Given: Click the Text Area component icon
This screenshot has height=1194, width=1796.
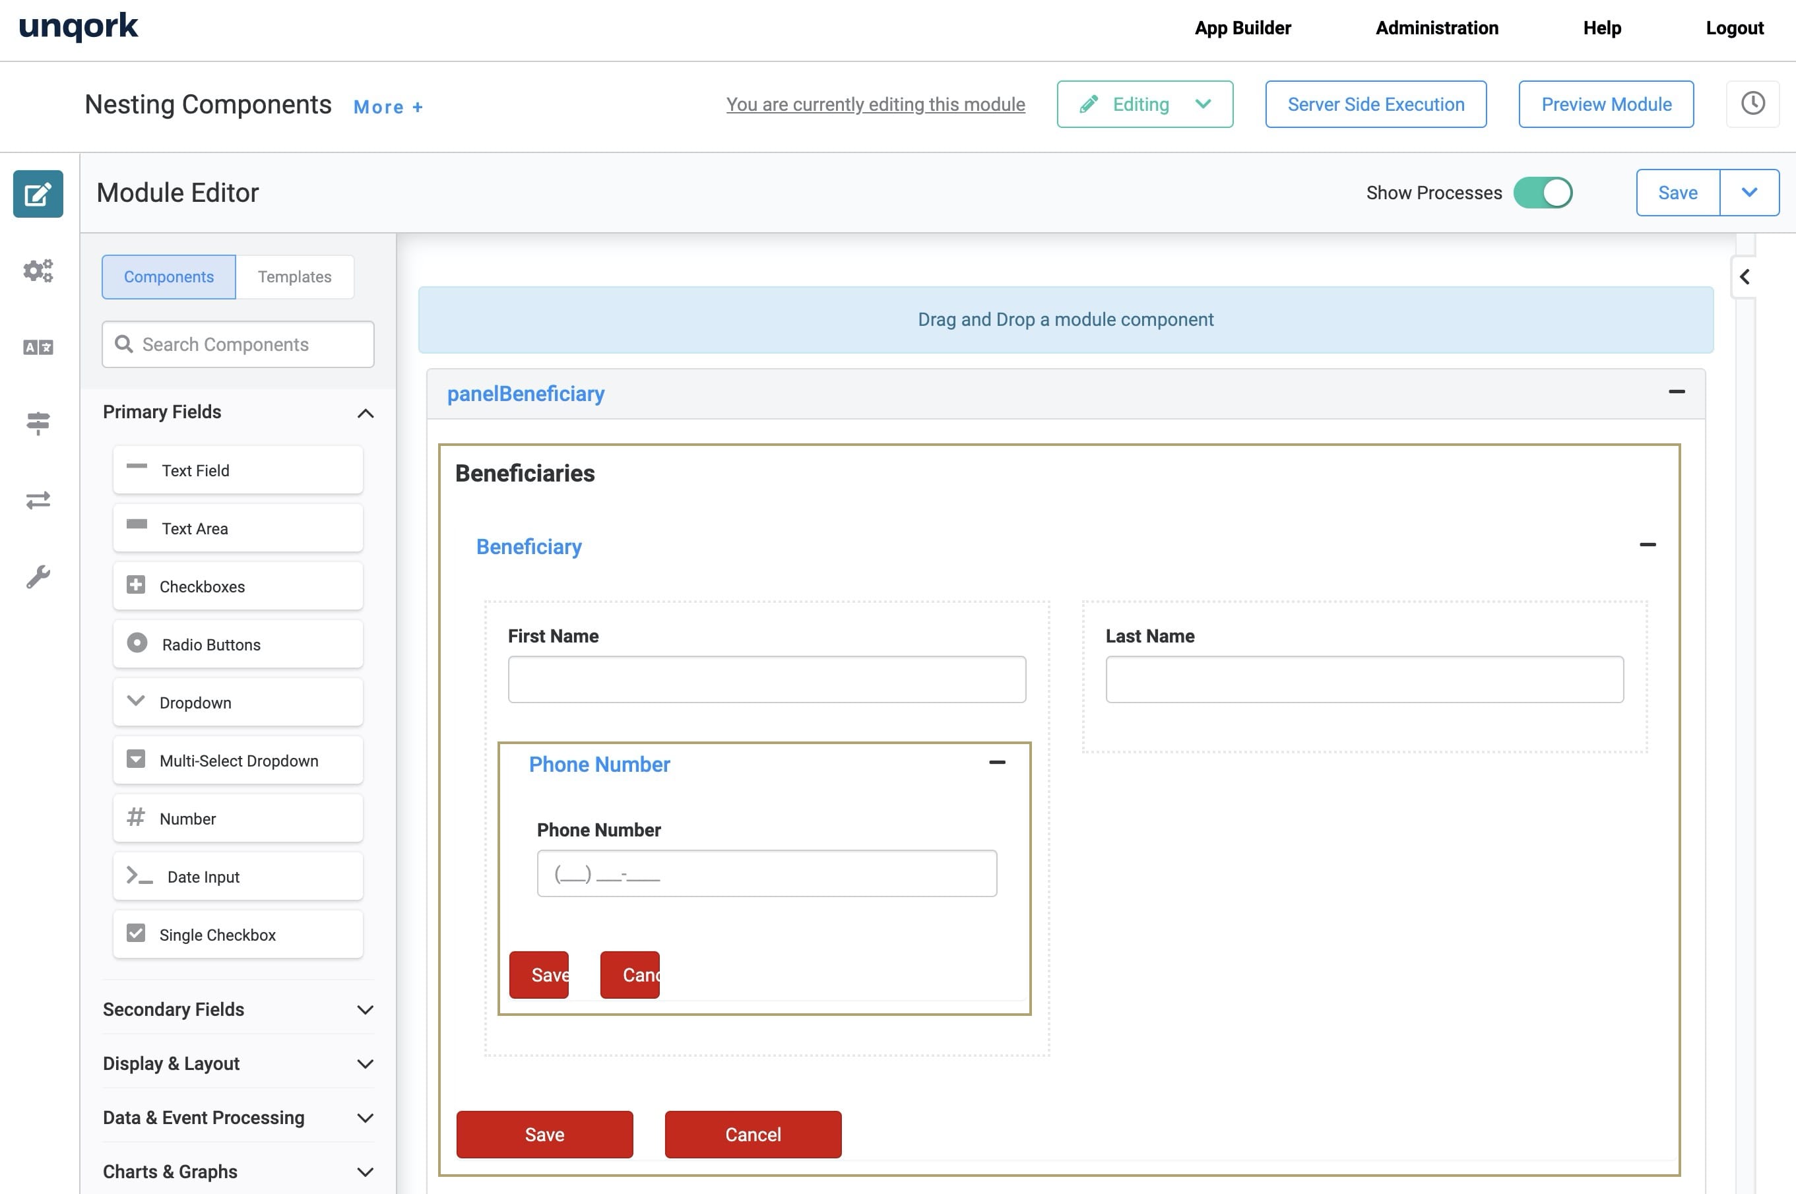Looking at the screenshot, I should pyautogui.click(x=137, y=524).
